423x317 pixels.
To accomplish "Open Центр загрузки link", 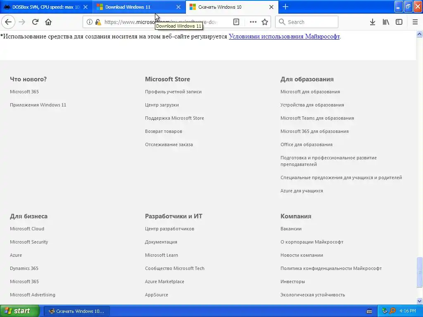I will (162, 105).
